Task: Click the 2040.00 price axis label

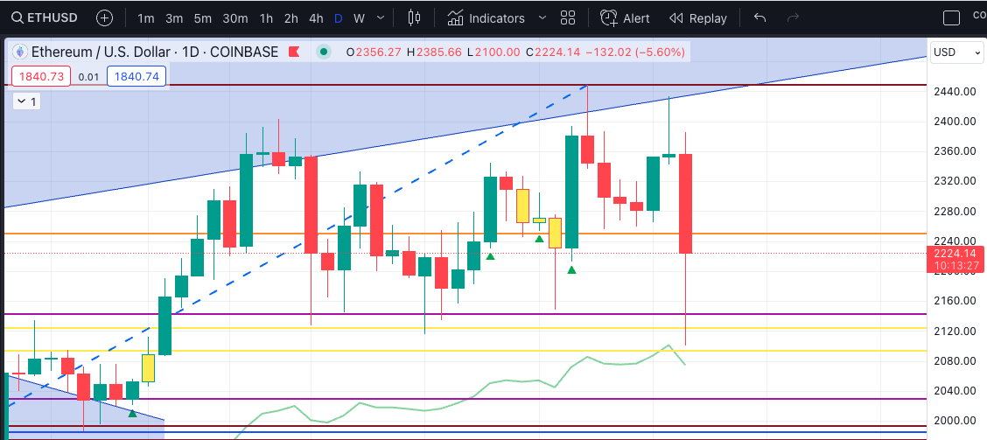Action: (955, 390)
